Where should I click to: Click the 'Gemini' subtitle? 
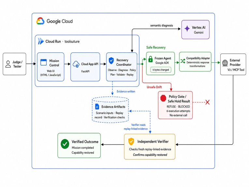(x=198, y=32)
